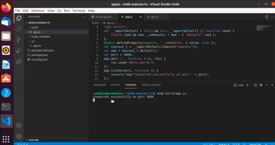
Task: Open the Edit menu
Action: coord(25,11)
